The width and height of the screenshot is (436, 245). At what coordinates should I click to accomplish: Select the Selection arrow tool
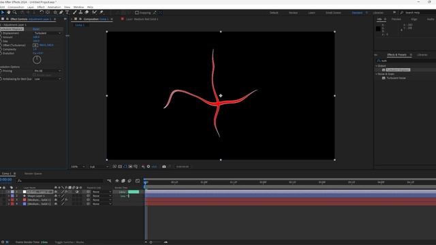(3, 12)
